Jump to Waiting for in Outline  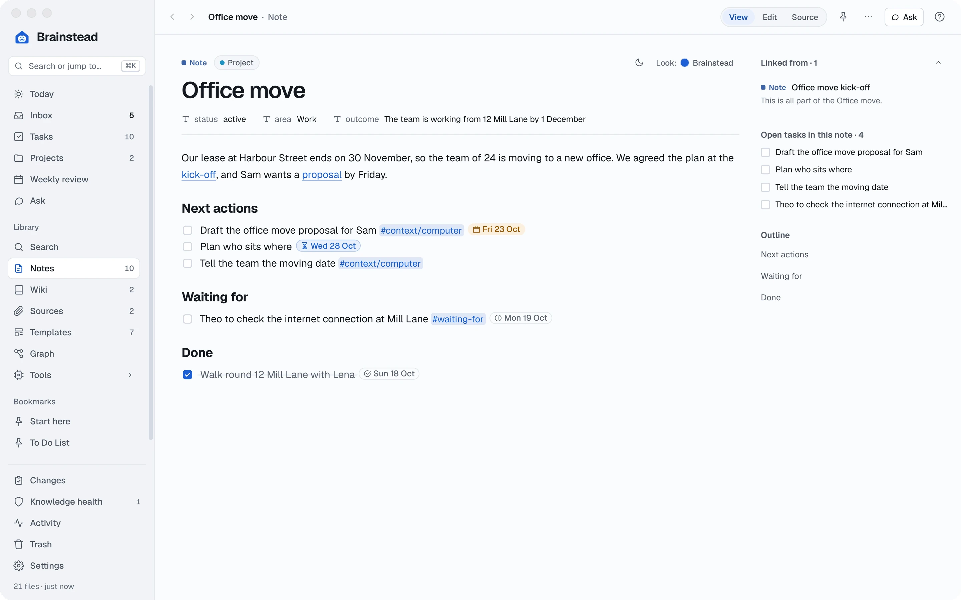(x=781, y=276)
